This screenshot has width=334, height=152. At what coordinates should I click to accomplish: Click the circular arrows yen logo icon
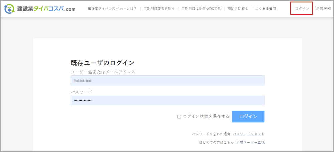(x=9, y=9)
